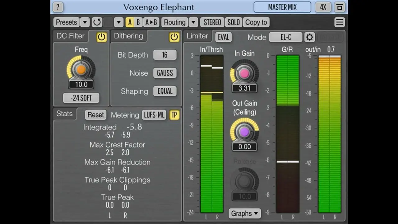
Task: Click the In/Thrsh level meter
Action: point(211,134)
